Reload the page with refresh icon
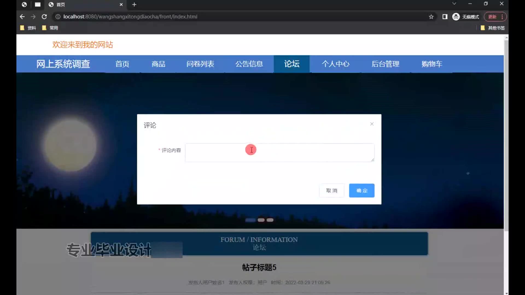Image resolution: width=525 pixels, height=295 pixels. [x=44, y=17]
